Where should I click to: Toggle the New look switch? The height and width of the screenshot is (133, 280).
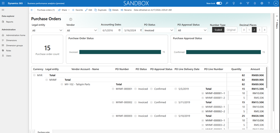tap(219, 3)
